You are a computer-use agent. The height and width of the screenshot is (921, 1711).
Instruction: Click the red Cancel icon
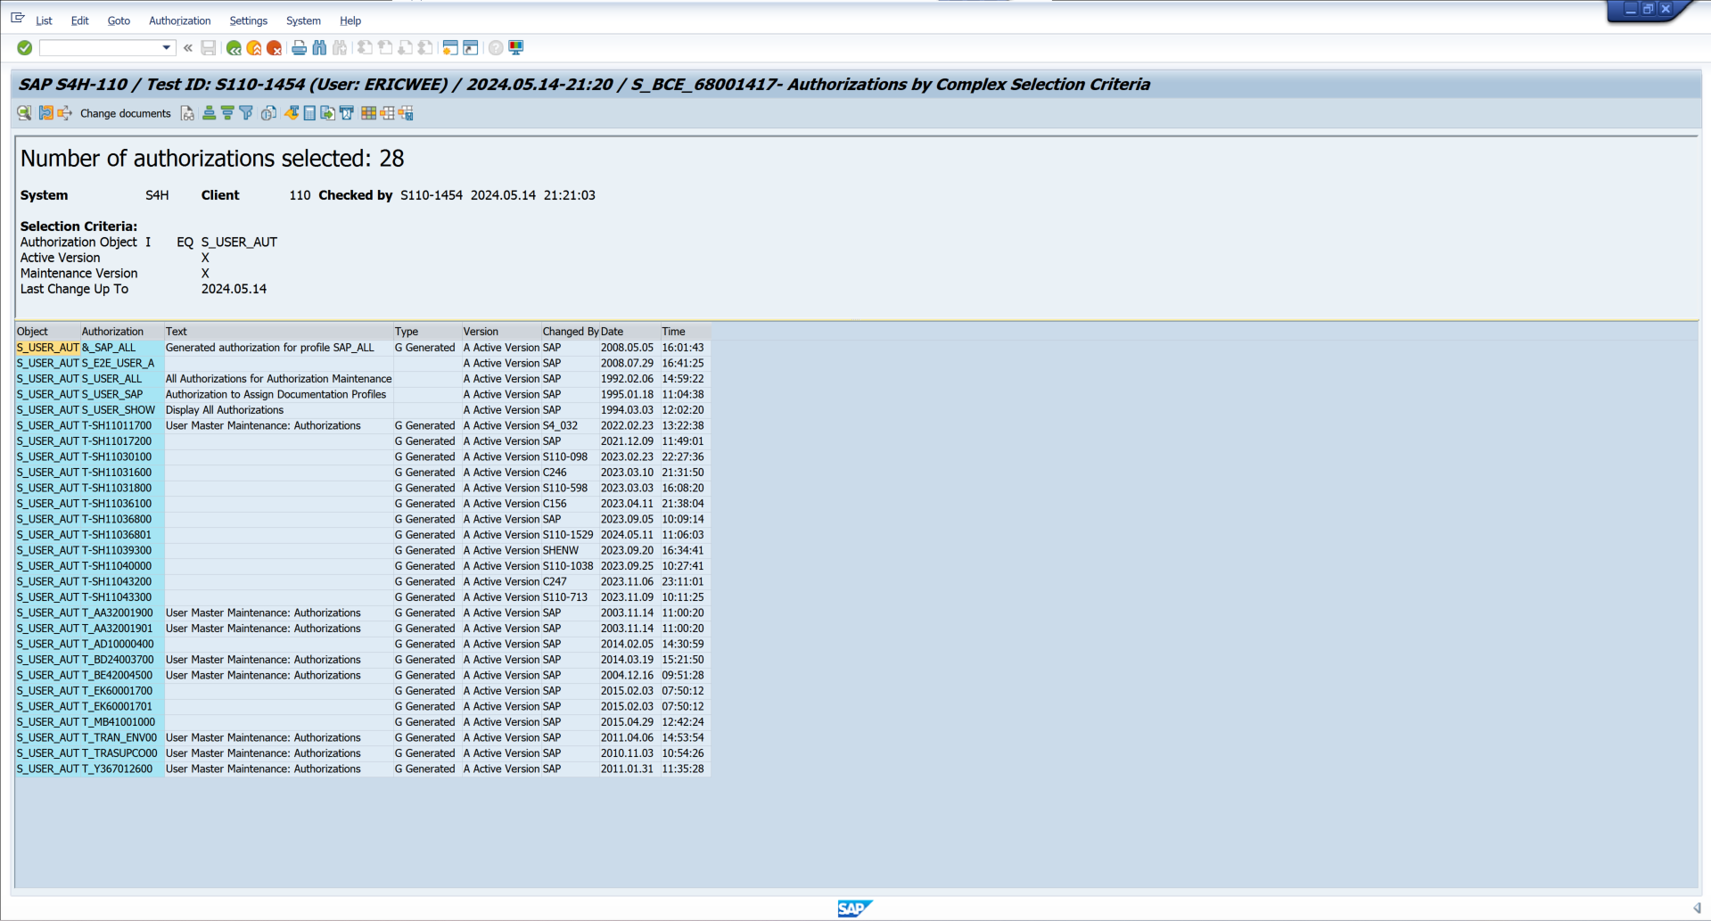pyautogui.click(x=275, y=48)
